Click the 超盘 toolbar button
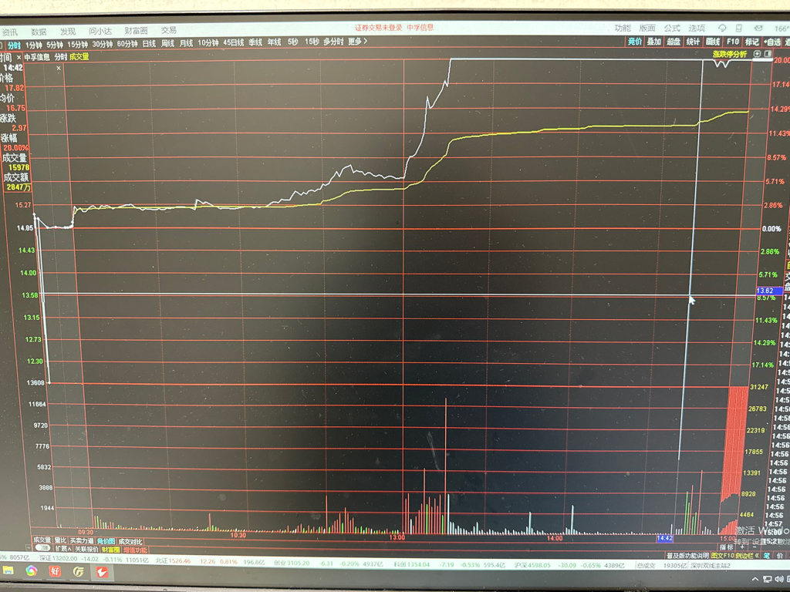Image resolution: width=790 pixels, height=592 pixels. tap(674, 42)
